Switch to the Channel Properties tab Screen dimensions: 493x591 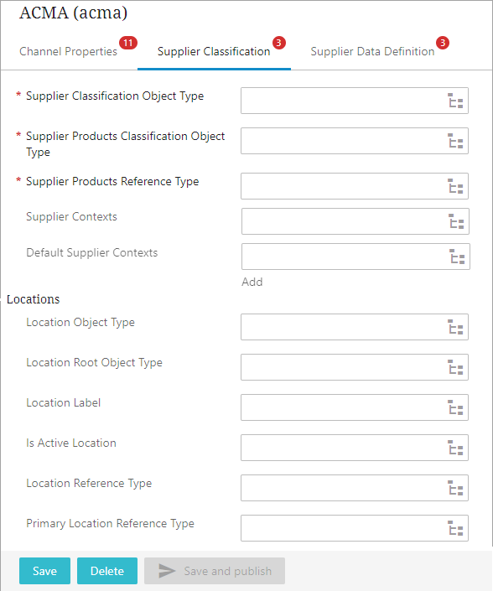[68, 51]
